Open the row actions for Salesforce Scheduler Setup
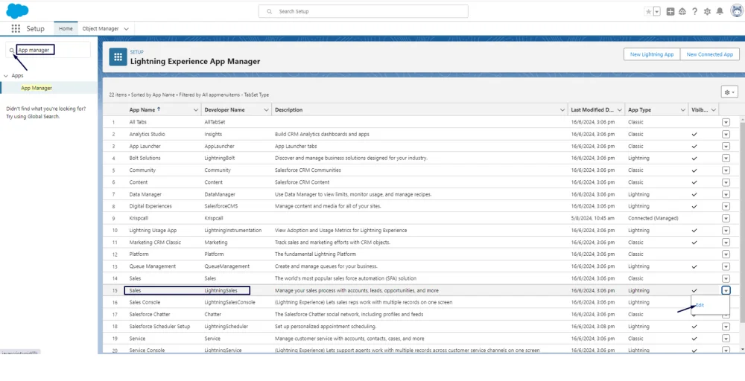The height and width of the screenshot is (381, 745). (726, 327)
